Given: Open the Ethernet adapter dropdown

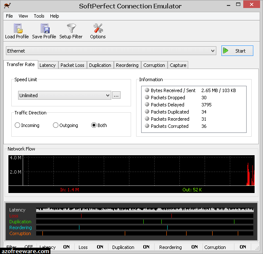Looking at the screenshot, I should coord(111,51).
